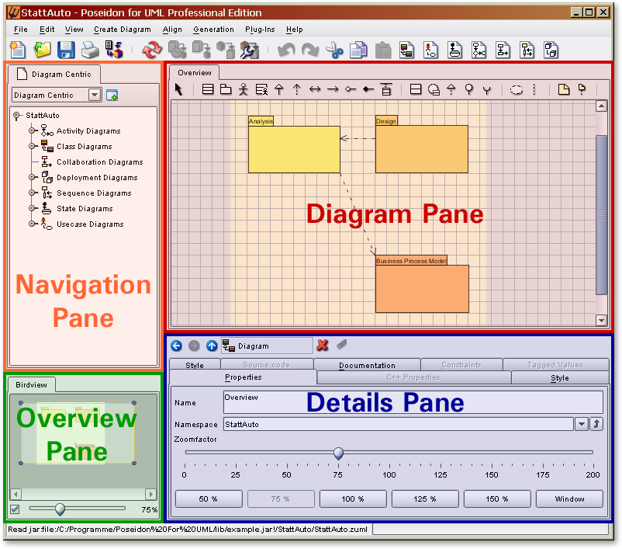Click the red delete X icon
This screenshot has width=622, height=549.
[x=323, y=346]
